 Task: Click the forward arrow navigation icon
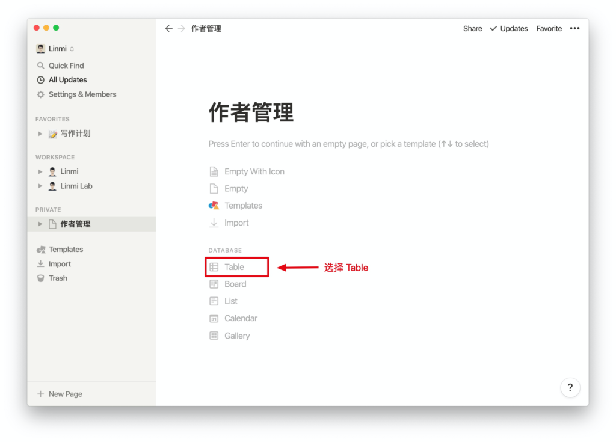click(181, 29)
